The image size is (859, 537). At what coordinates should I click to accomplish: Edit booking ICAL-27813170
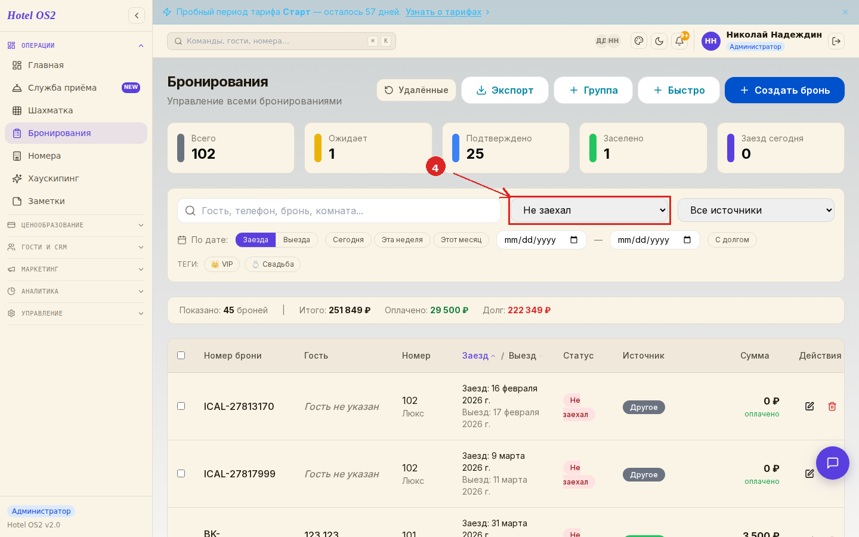[x=809, y=406]
